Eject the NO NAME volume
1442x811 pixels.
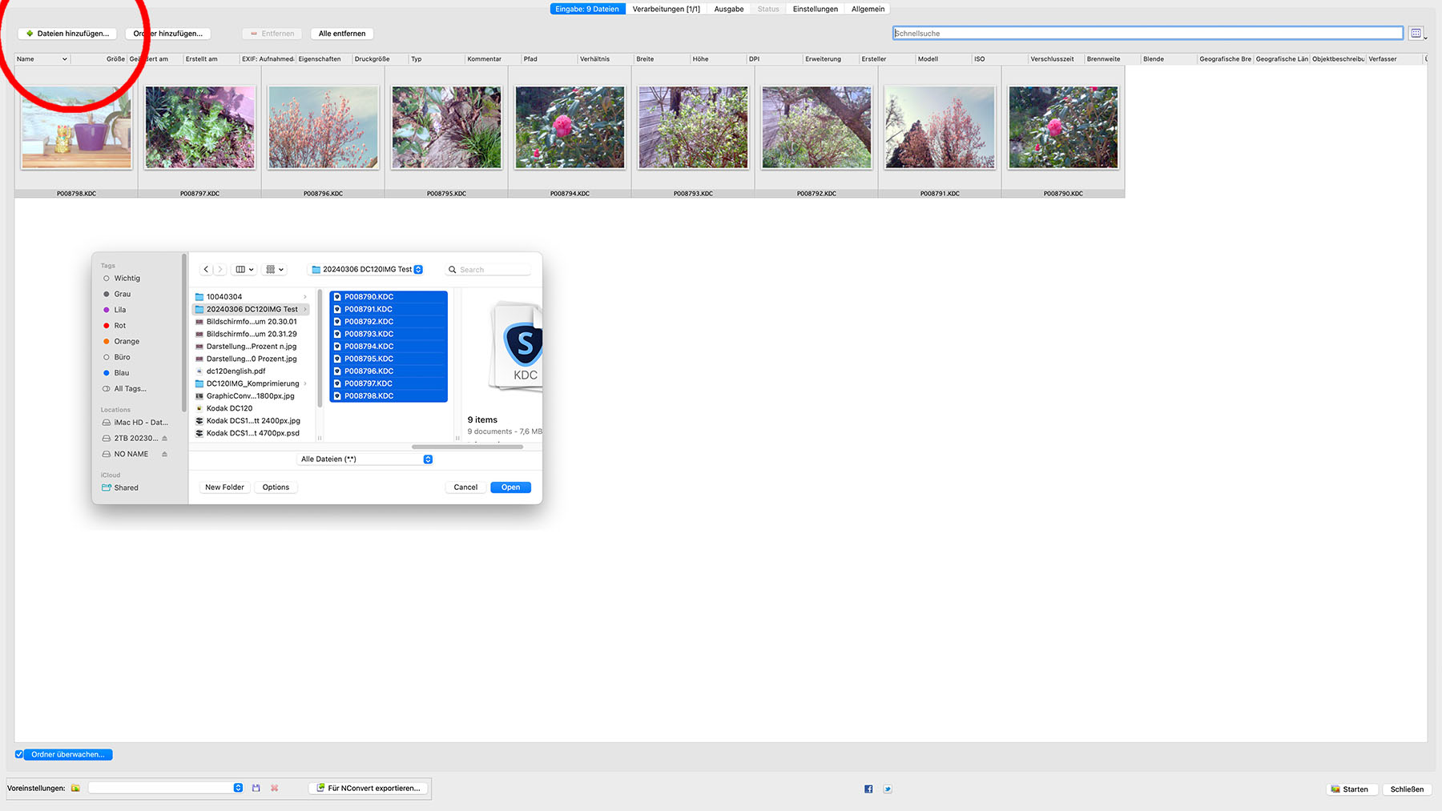(x=164, y=454)
